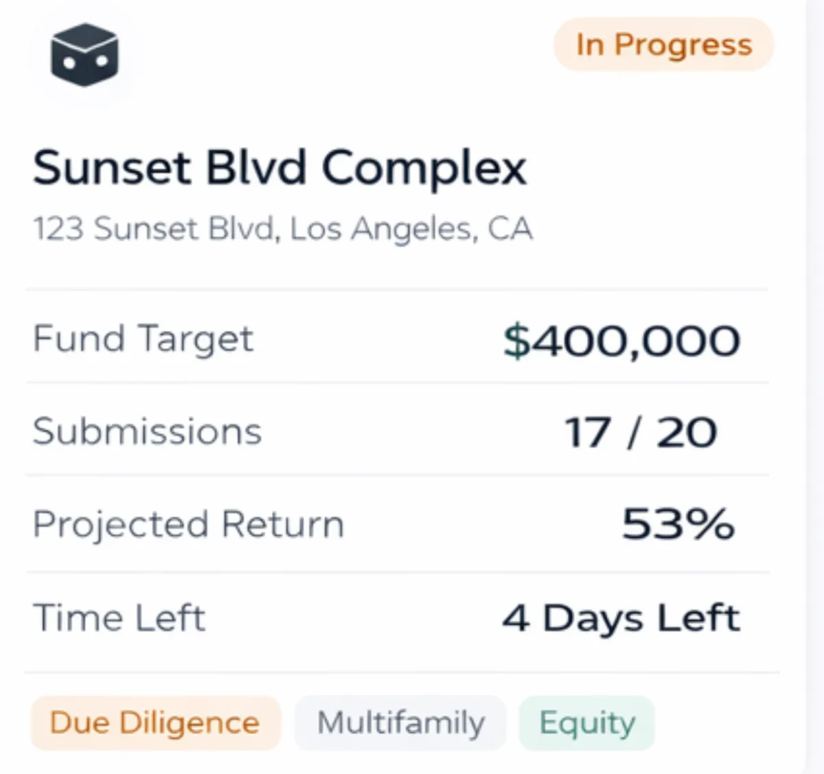Select the gray Multifamily tag
The image size is (824, 774).
[x=400, y=722]
